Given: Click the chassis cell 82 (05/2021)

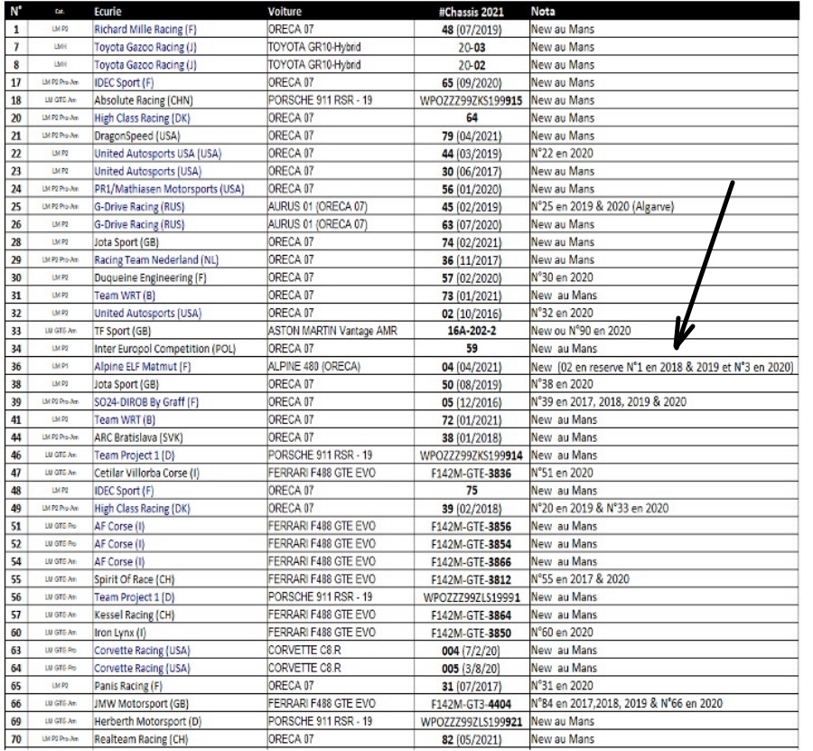Looking at the screenshot, I should (472, 739).
